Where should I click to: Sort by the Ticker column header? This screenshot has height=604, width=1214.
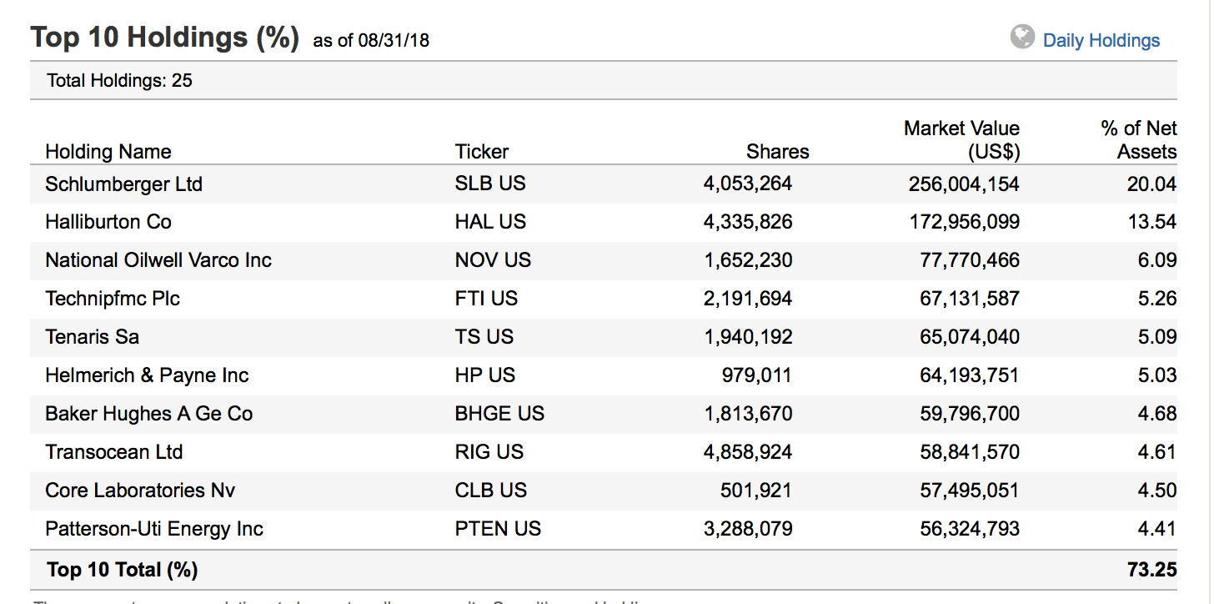[x=481, y=152]
